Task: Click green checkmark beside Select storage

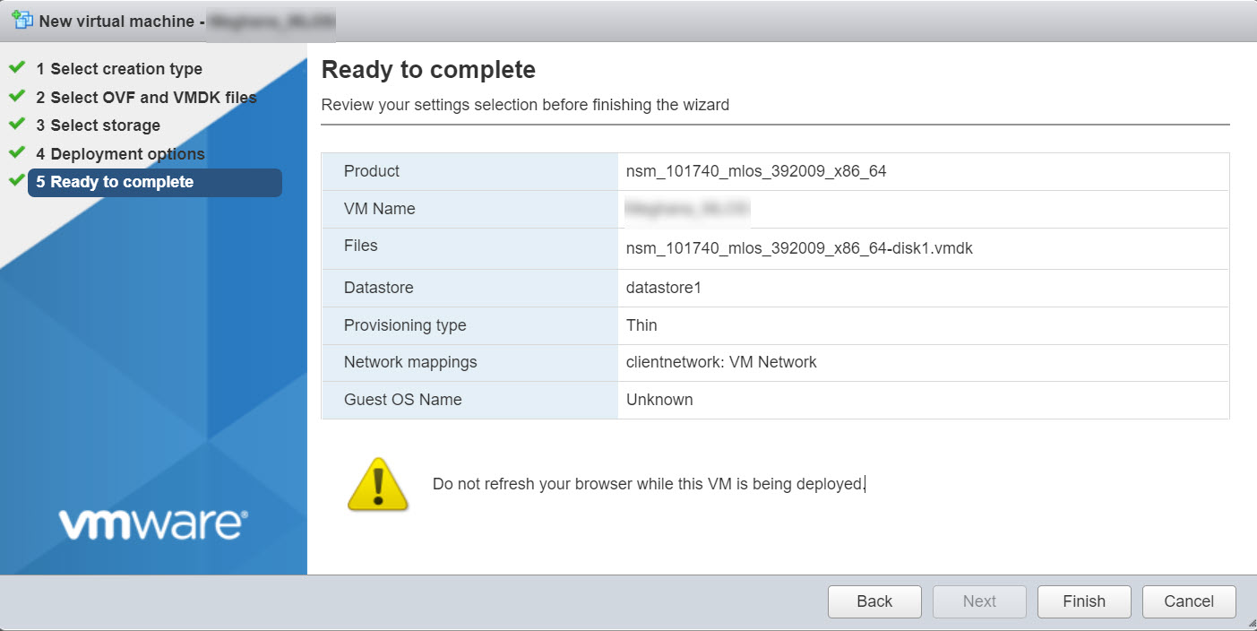Action: point(16,124)
